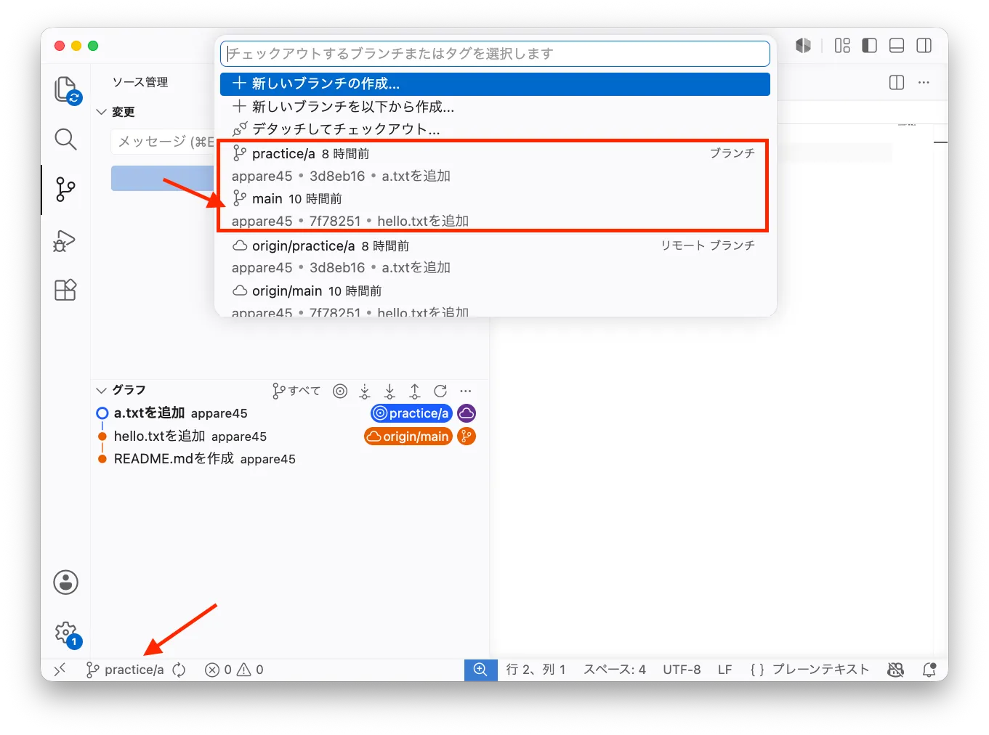989x735 pixels.
Task: Open the Source Control view icon
Action: click(65, 190)
